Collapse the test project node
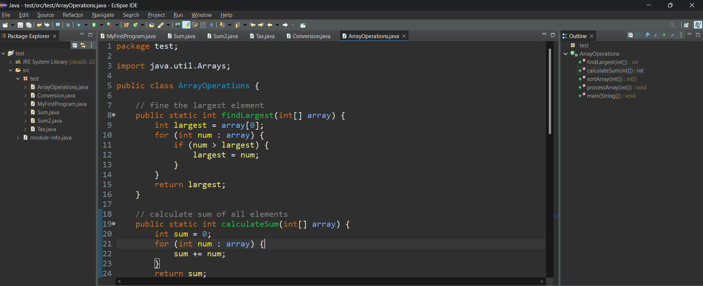703x286 pixels. [3, 53]
